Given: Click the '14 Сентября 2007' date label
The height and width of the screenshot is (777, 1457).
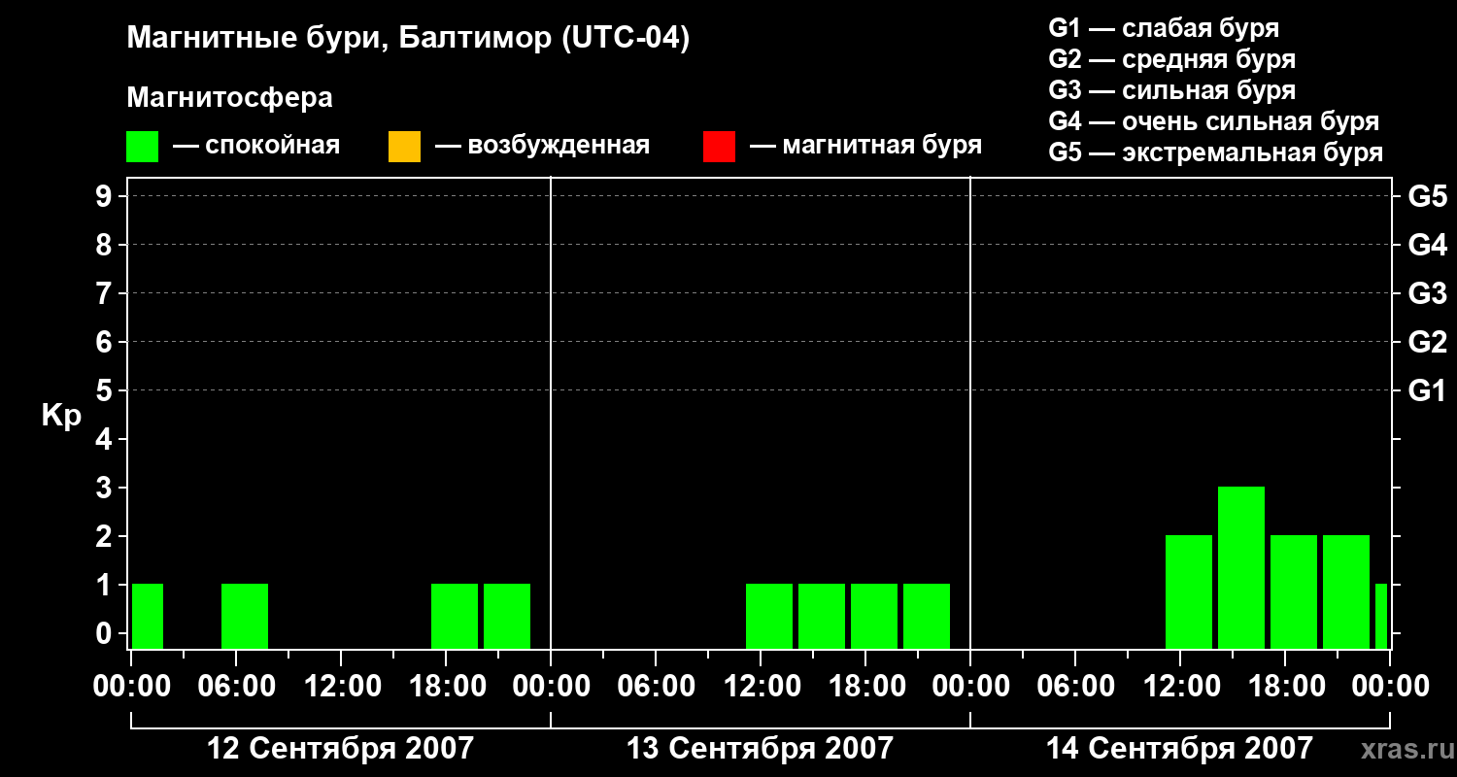Looking at the screenshot, I should pos(1179,748).
